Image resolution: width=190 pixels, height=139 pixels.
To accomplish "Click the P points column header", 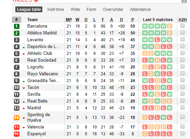I will 133,20.
